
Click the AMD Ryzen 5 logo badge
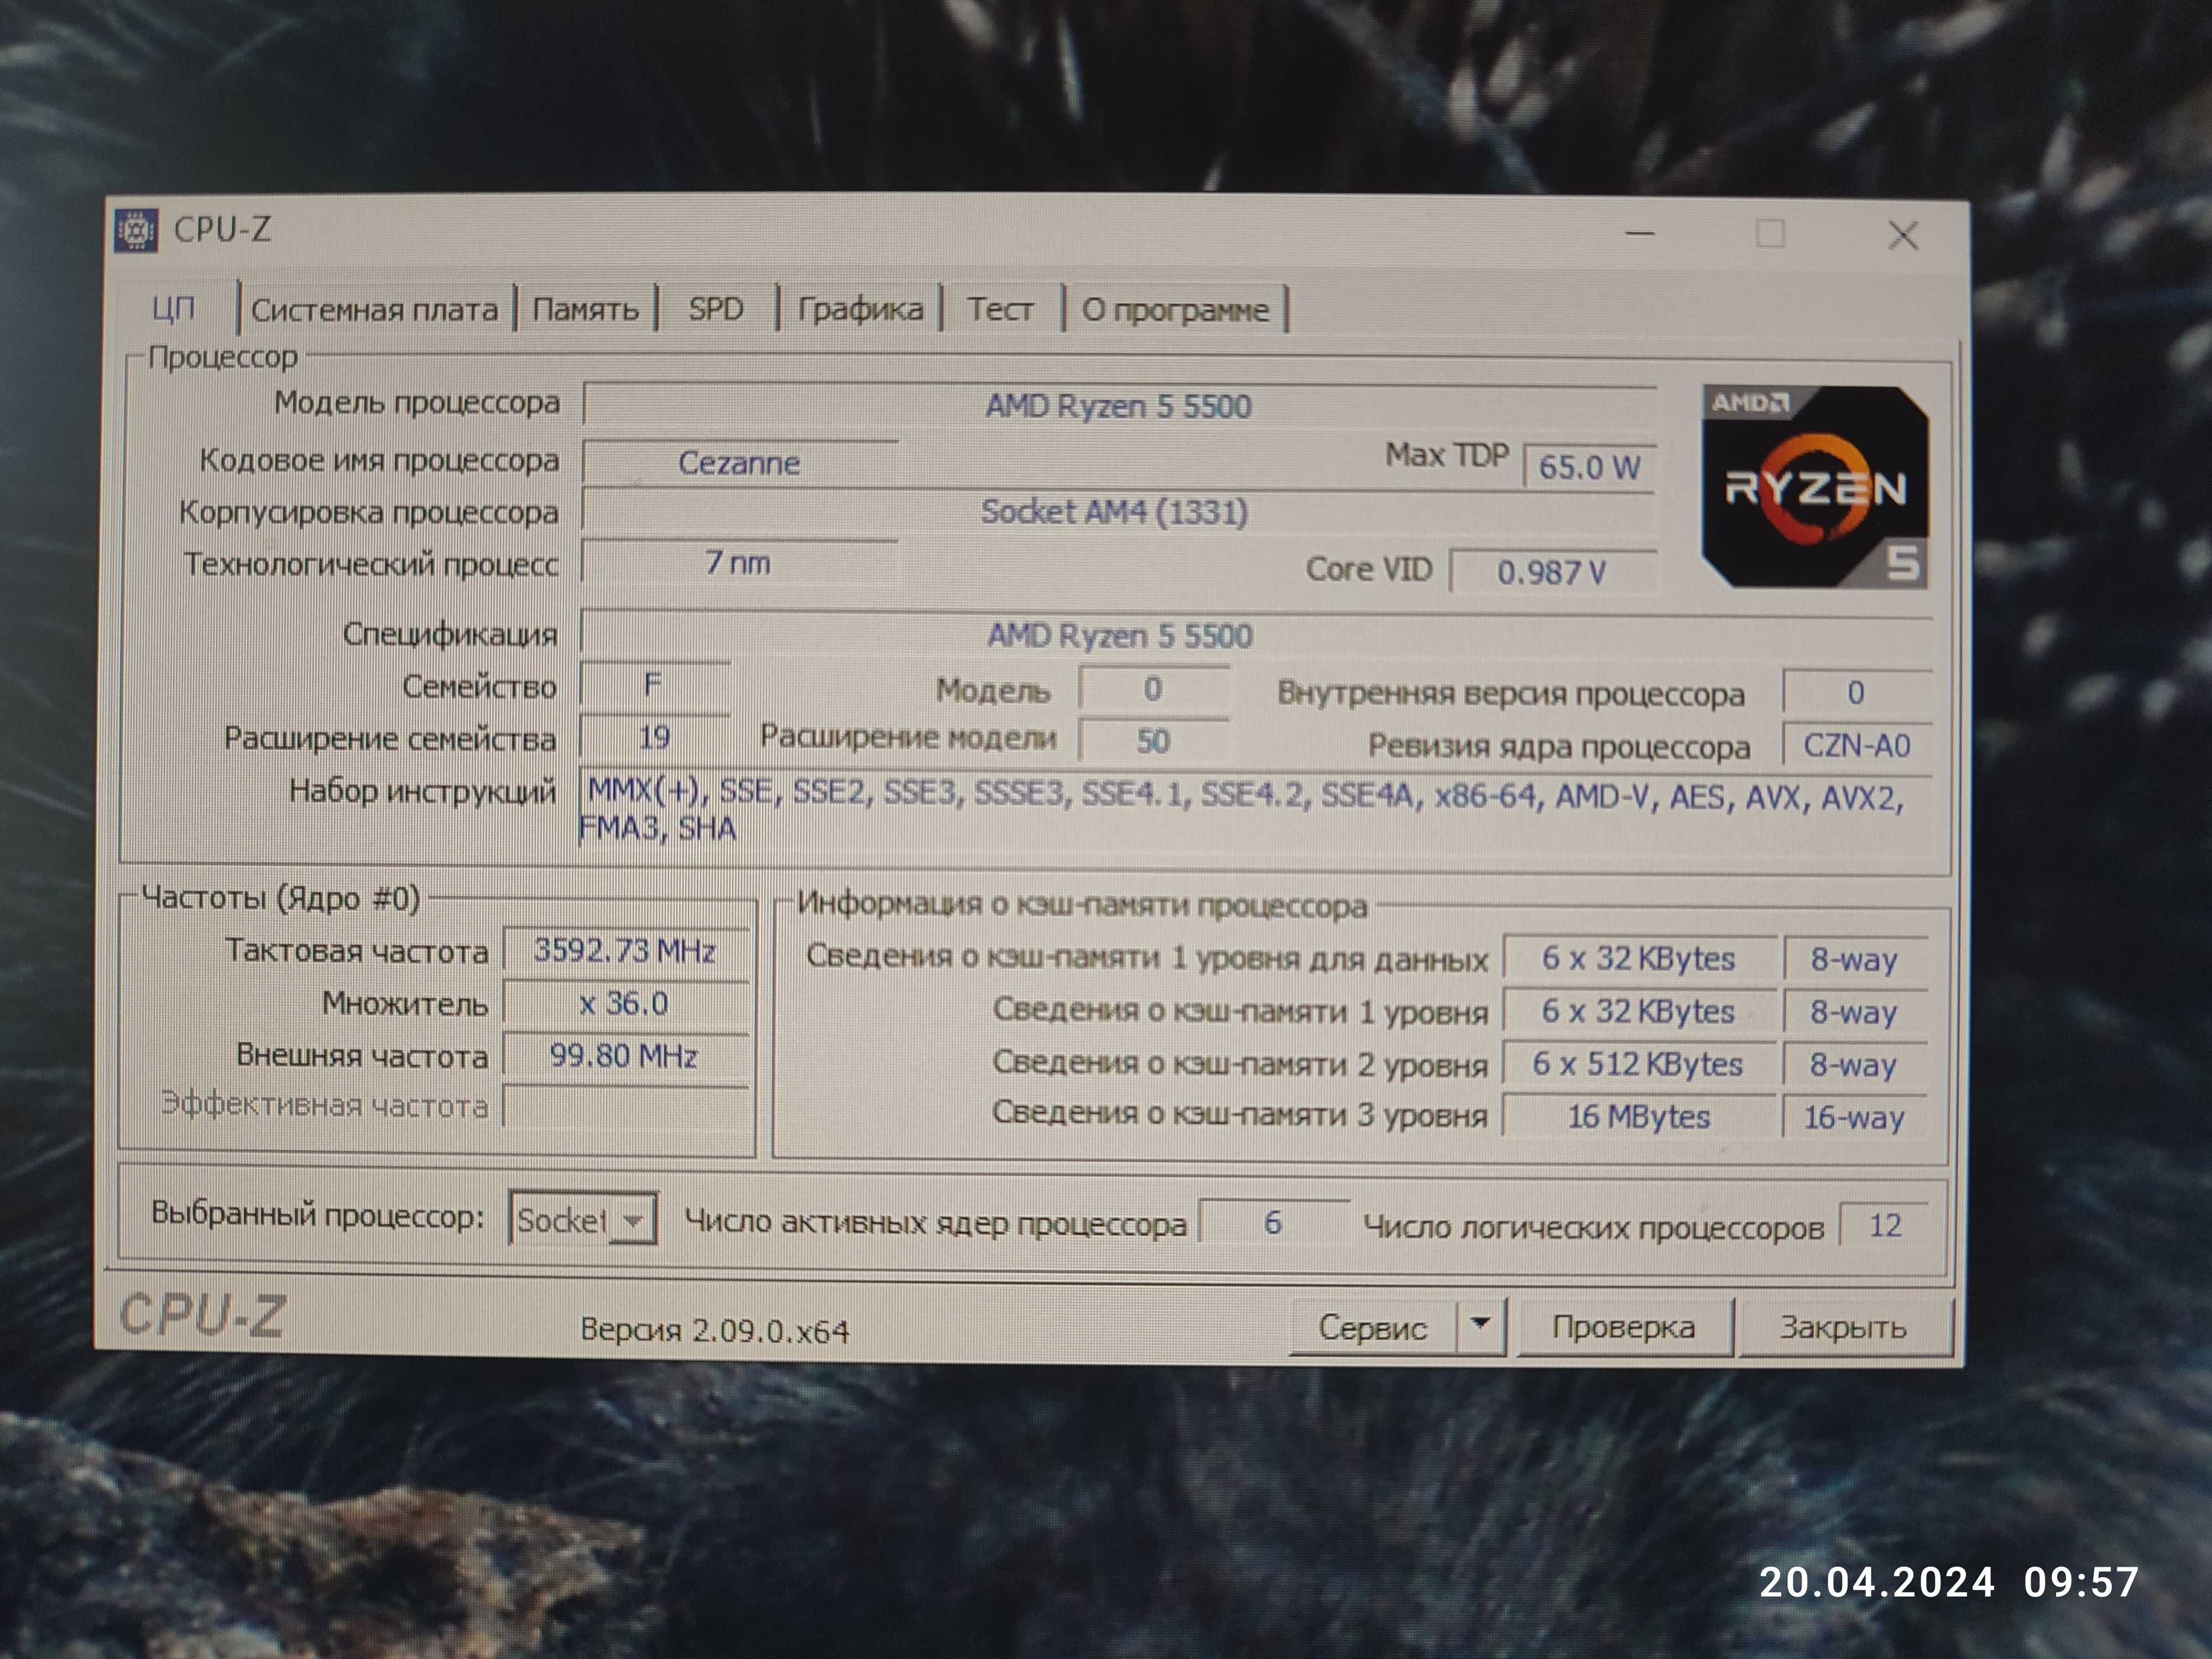(1815, 487)
